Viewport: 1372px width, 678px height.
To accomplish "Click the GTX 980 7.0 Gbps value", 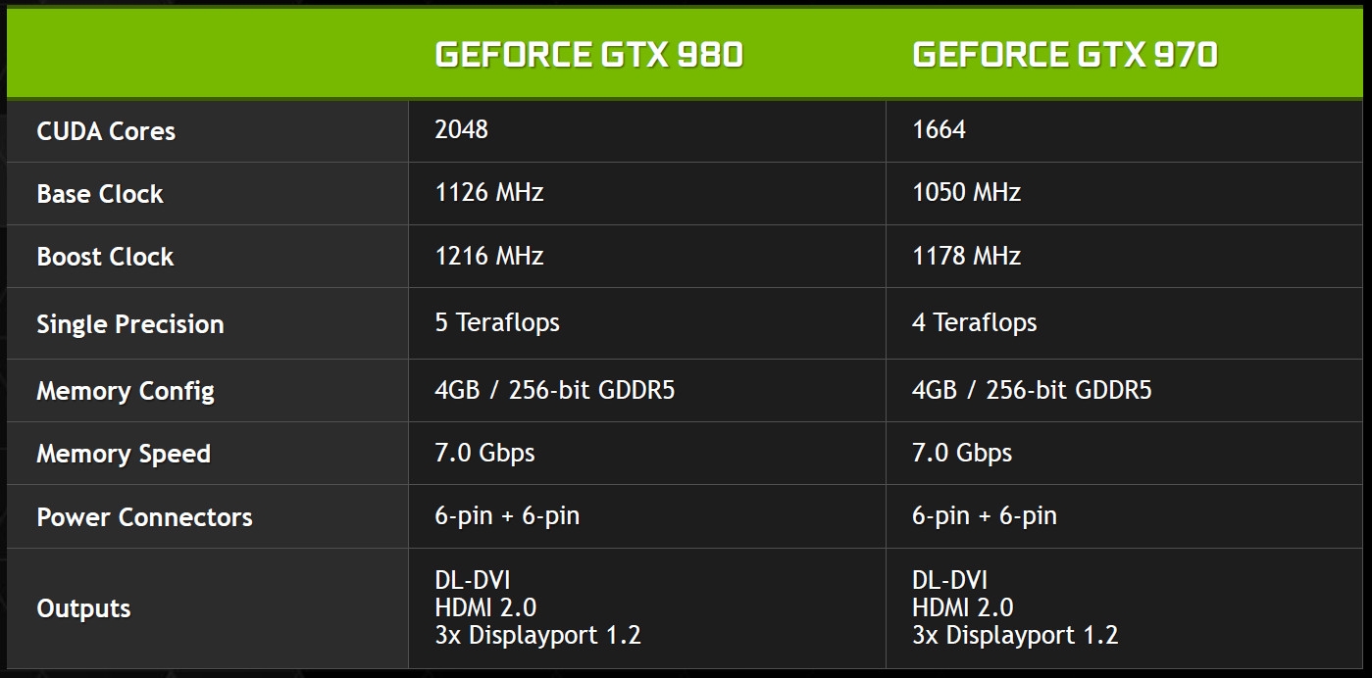I will tap(484, 453).
